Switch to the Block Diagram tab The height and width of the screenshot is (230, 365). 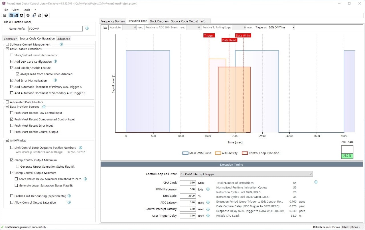click(x=159, y=21)
